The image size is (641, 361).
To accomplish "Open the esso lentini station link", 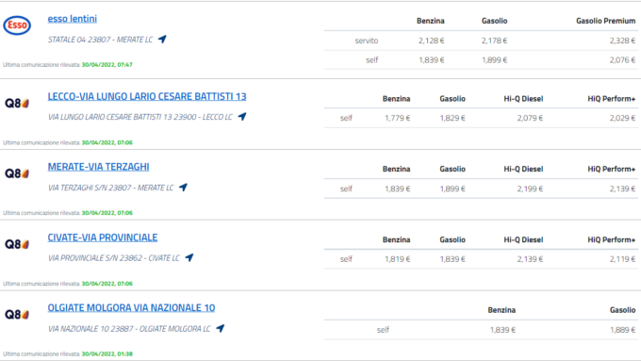I will point(73,19).
